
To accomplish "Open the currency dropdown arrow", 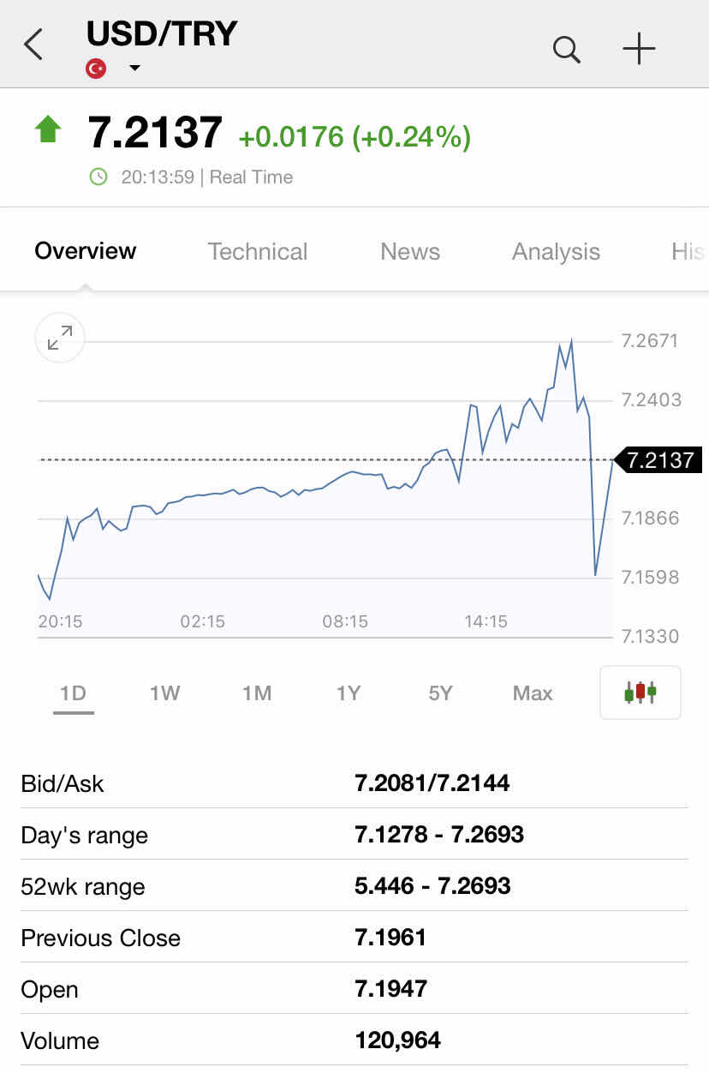I will (134, 69).
